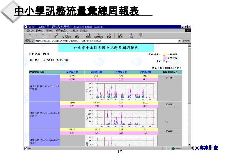This screenshot has width=227, height=157.
Task: Click the yellow 一般時段 legend swatch
Action: click(x=165, y=54)
